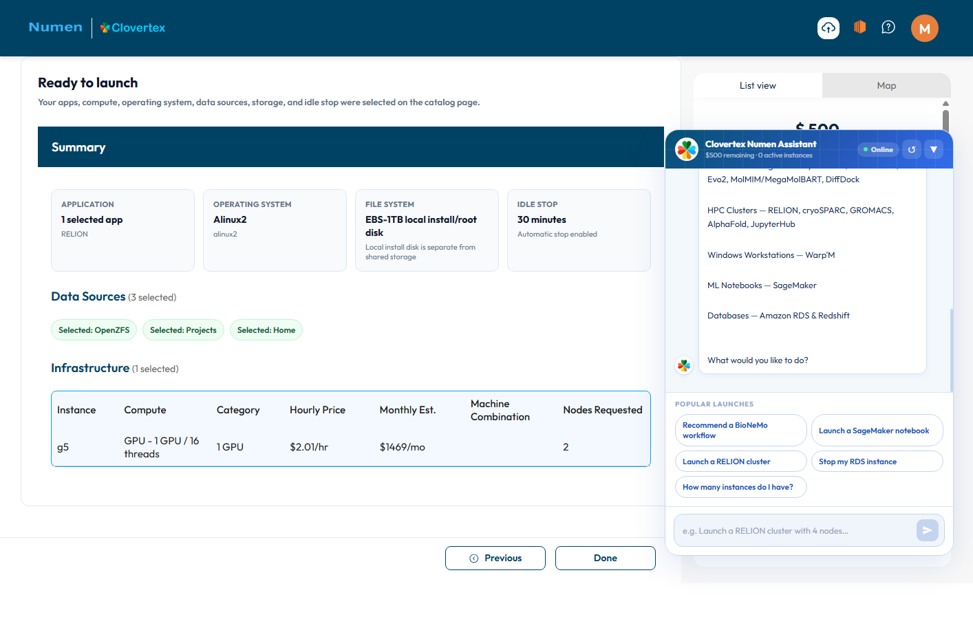Ask How many instances do I have?
Screen dimensions: 973x619
(x=740, y=487)
